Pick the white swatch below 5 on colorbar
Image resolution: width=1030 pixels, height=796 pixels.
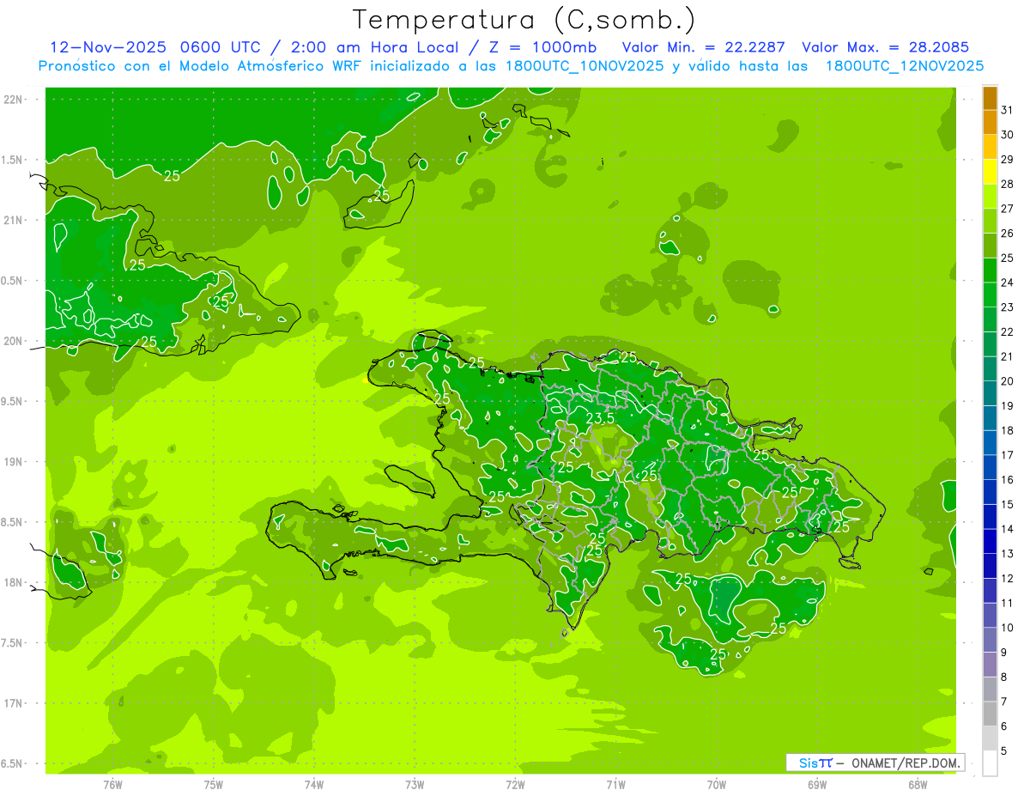(x=990, y=763)
